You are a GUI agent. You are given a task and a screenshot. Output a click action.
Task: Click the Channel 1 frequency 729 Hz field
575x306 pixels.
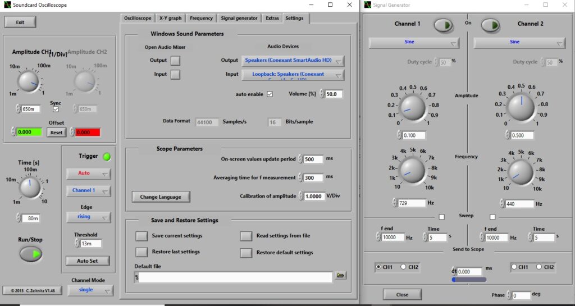click(412, 203)
